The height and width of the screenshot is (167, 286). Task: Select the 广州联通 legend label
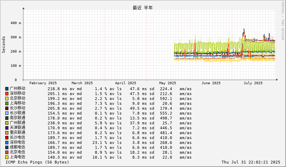pos(18,123)
